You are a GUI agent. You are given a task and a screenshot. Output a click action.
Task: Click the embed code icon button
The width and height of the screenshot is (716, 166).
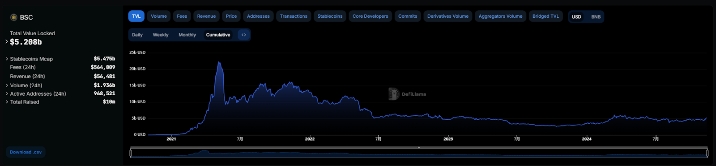(244, 35)
